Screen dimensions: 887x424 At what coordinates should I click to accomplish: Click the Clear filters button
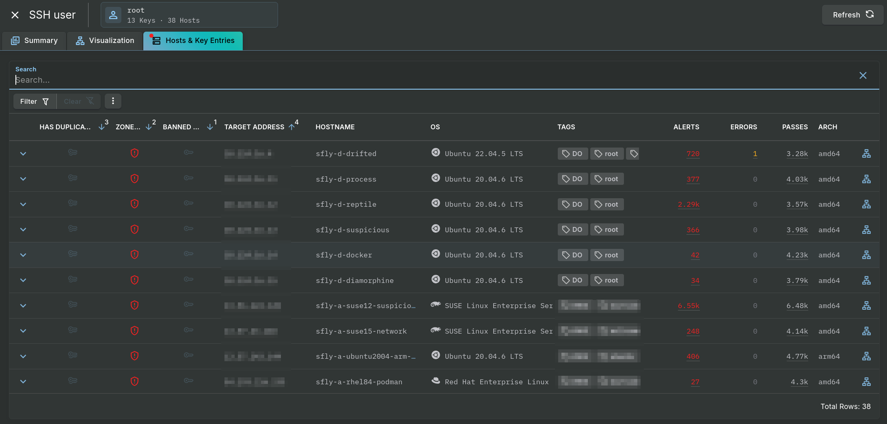(79, 101)
